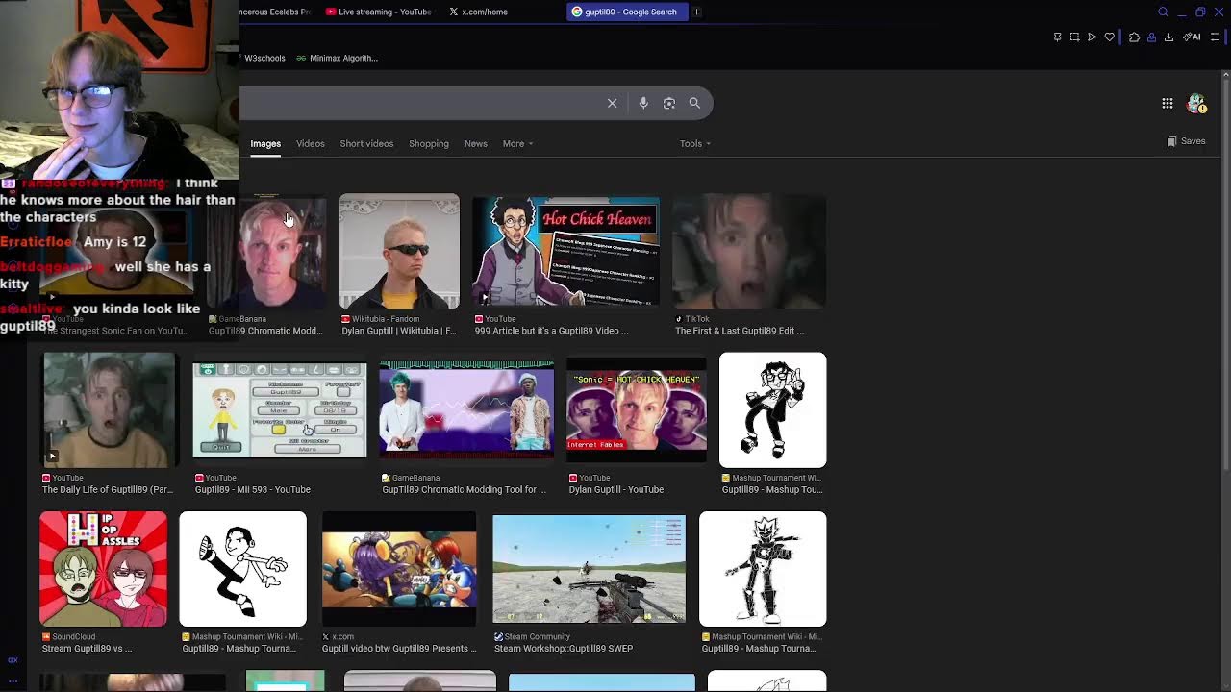The height and width of the screenshot is (692, 1231).
Task: Click 'Dylan Guptill - YouTube' caption link
Action: pos(616,489)
